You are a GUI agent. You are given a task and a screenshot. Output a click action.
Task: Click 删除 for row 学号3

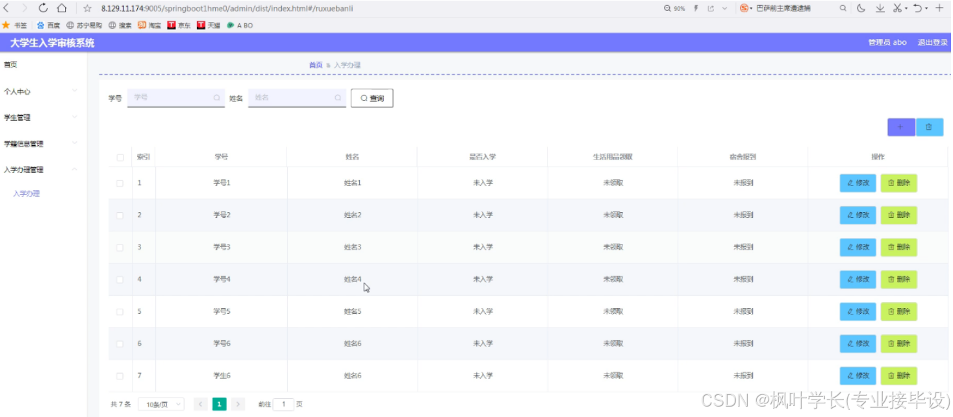(899, 247)
